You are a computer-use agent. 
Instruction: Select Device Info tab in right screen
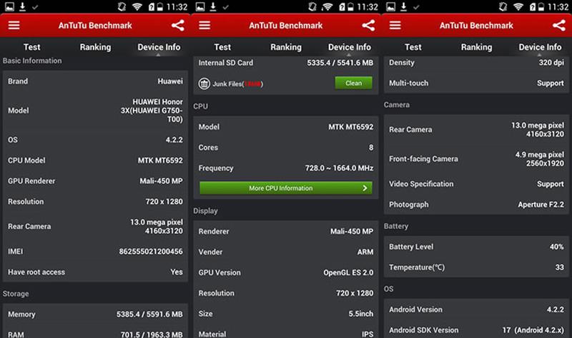click(540, 47)
